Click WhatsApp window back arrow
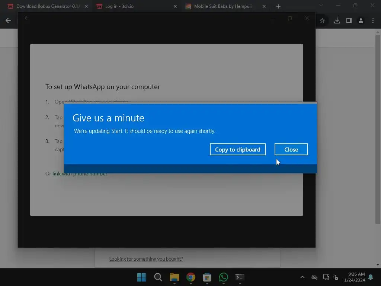Viewport: 381px width, 286px height. point(27,18)
